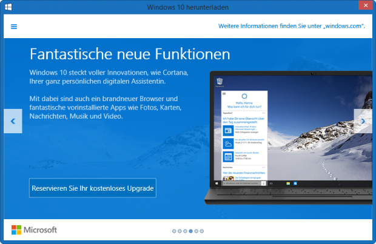Select the second page indicator dot
Image resolution: width=376 pixels, height=244 pixels.
click(180, 231)
